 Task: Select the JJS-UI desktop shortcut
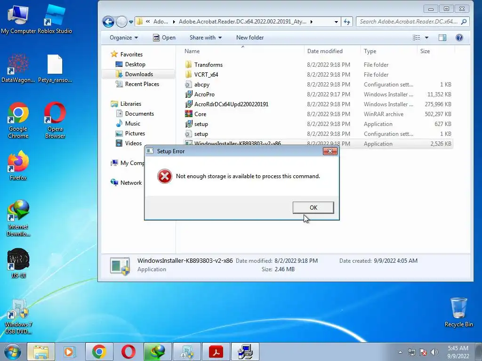(x=18, y=263)
